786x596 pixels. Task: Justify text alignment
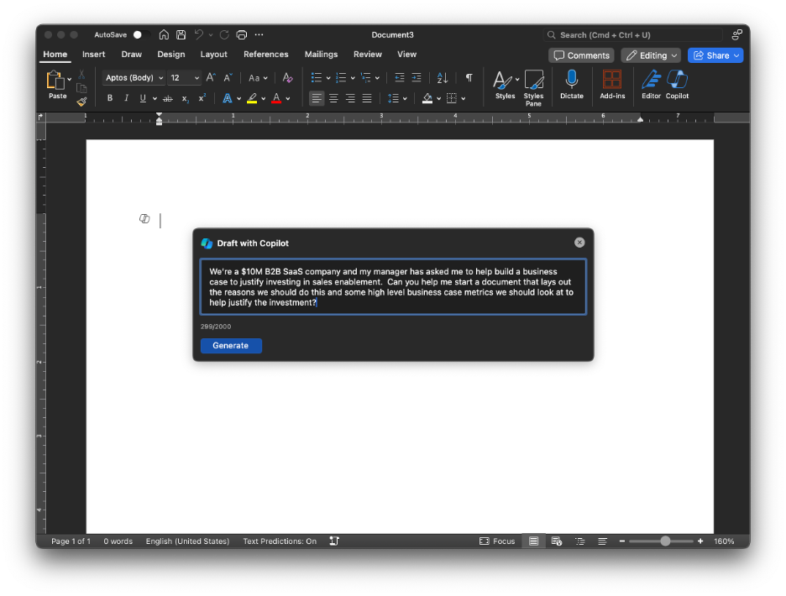coord(367,98)
